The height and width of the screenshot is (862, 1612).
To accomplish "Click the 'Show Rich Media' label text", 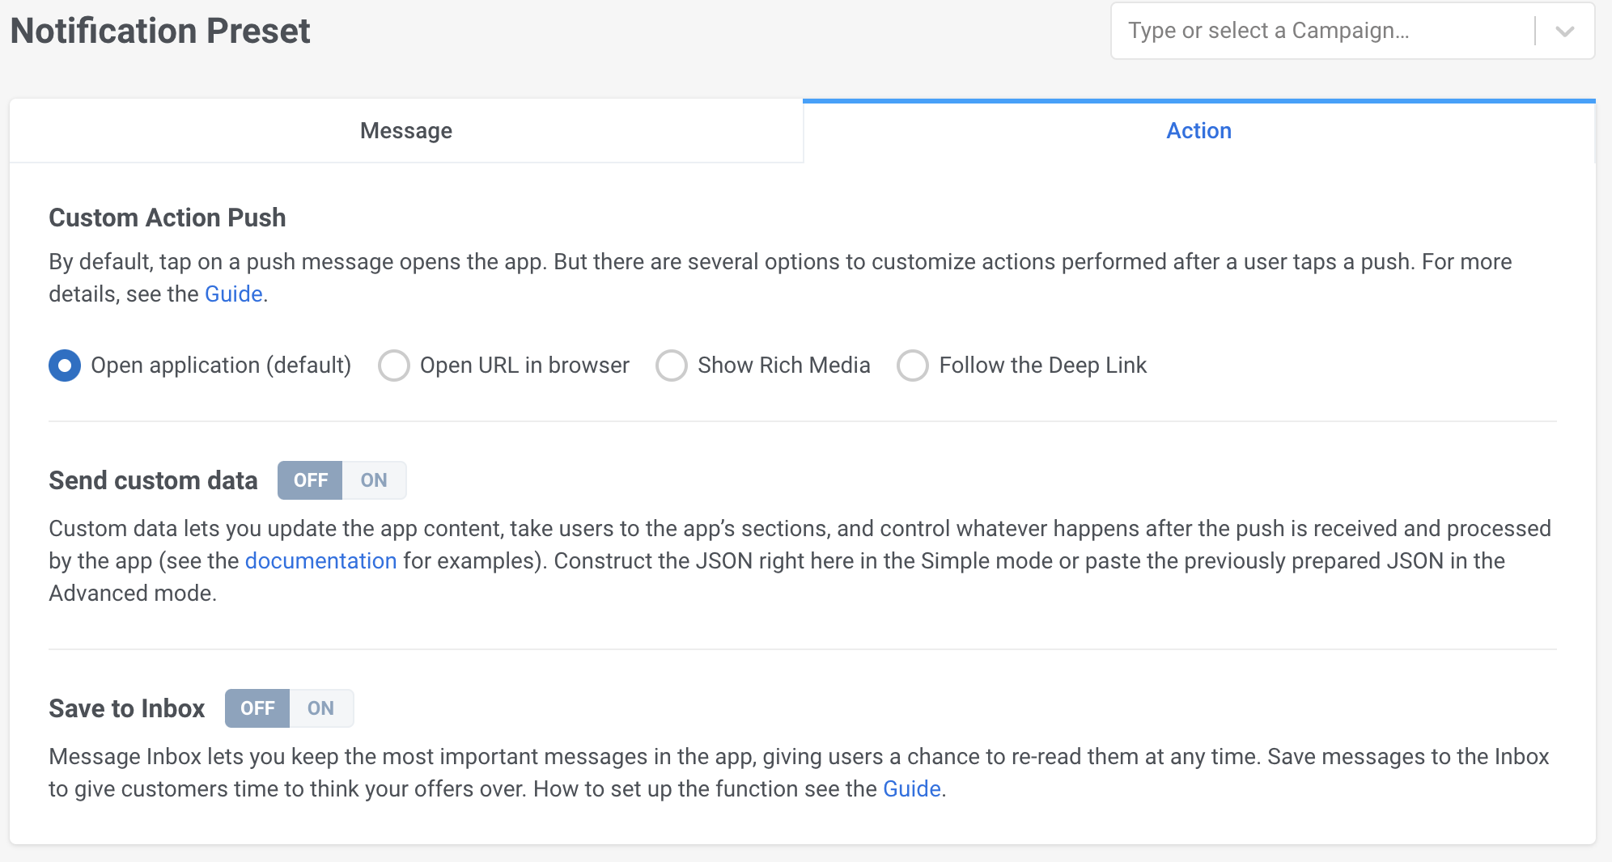I will 783,366.
